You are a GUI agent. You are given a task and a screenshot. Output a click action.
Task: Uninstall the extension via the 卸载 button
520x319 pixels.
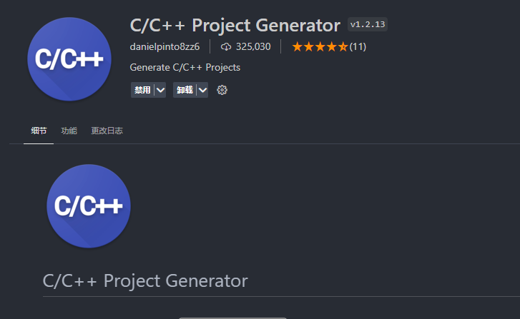[185, 90]
